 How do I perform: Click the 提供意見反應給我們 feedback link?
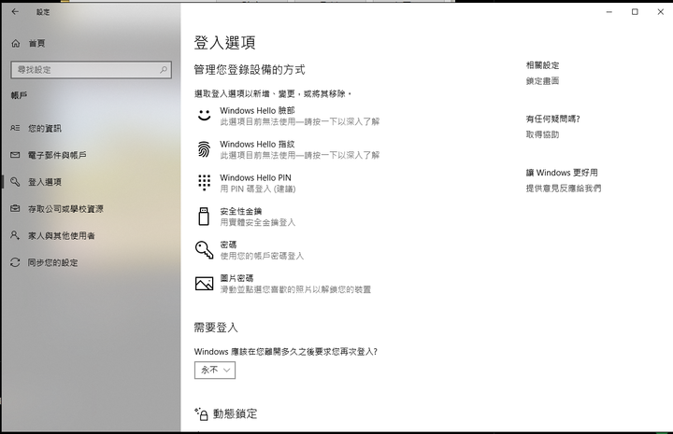(x=564, y=189)
